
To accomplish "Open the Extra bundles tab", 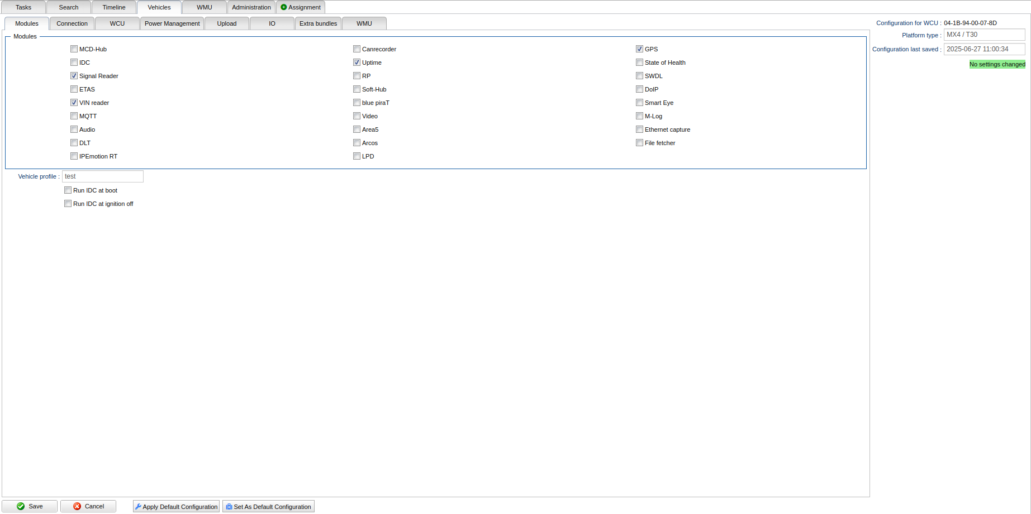I will [318, 23].
